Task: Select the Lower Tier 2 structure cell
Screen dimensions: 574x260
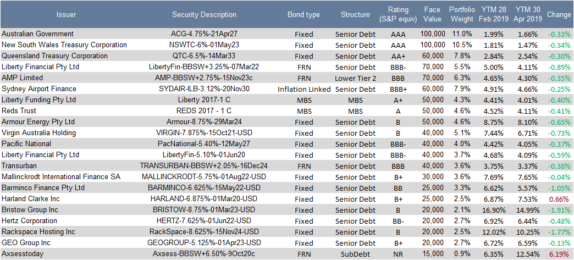Action: pyautogui.click(x=355, y=78)
